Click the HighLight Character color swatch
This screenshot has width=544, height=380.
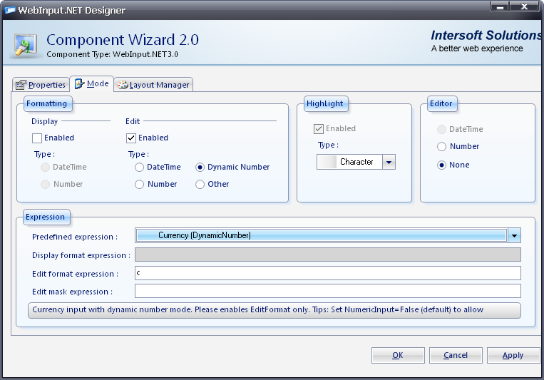pos(327,163)
